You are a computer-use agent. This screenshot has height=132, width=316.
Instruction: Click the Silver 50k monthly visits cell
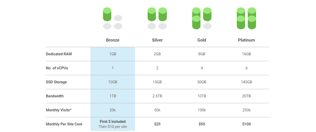157,110
